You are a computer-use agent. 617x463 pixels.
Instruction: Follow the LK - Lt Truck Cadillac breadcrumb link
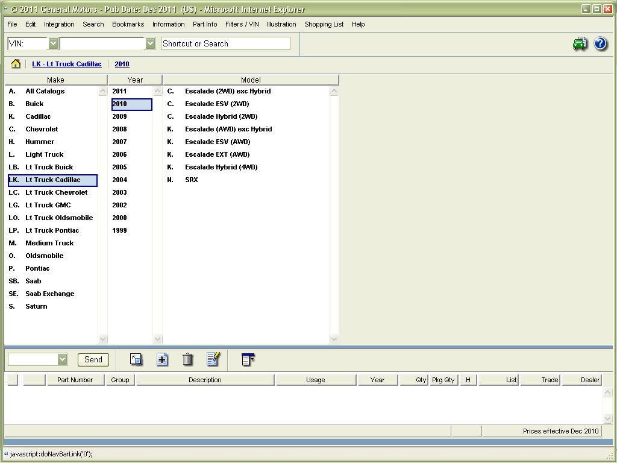point(66,64)
